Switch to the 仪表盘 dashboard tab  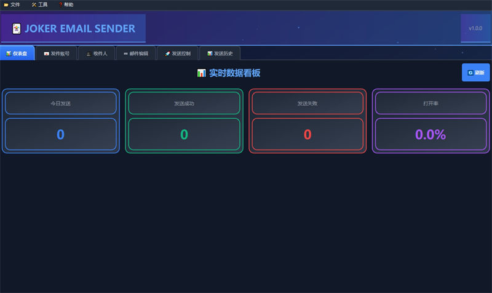(x=17, y=54)
